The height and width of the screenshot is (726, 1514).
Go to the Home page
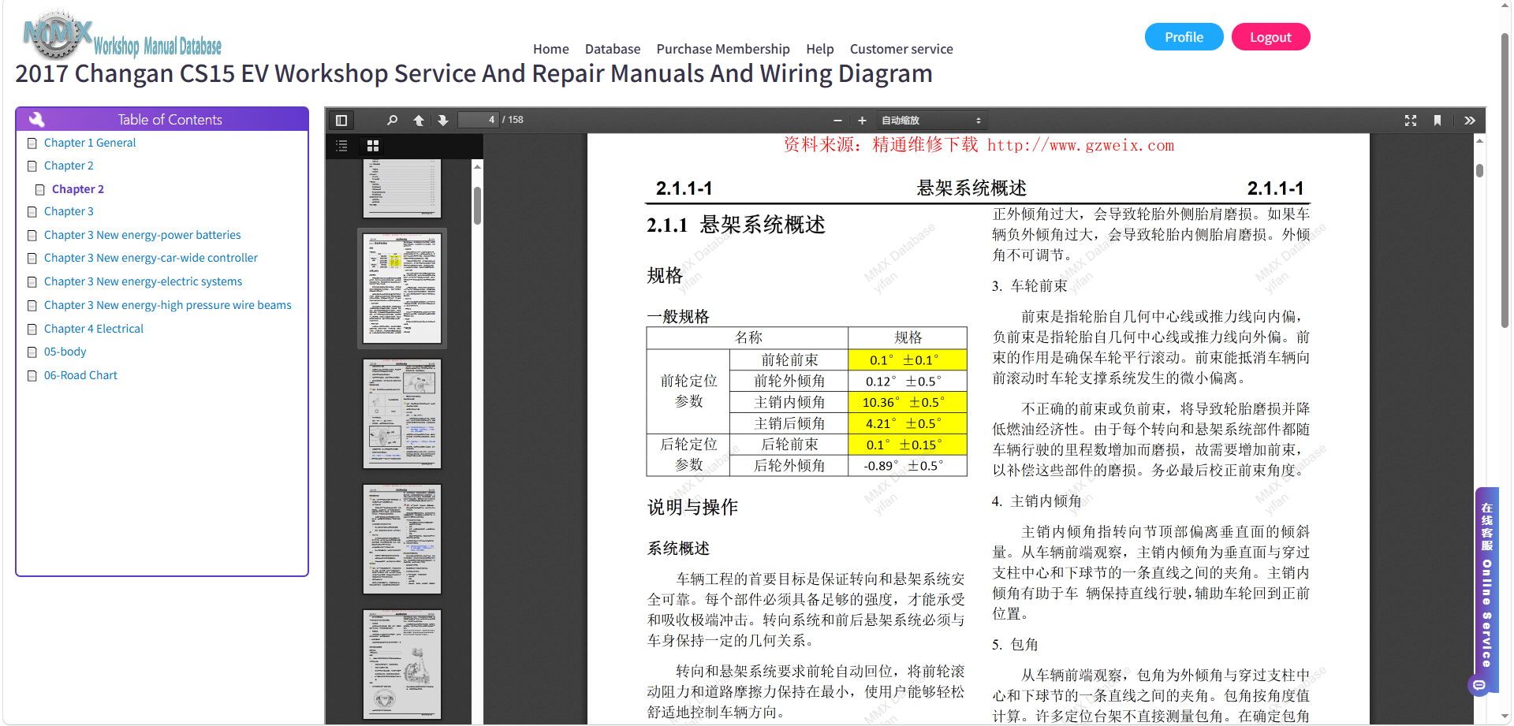[551, 49]
